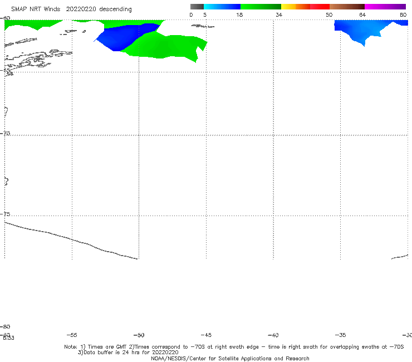Click the "-75" latitude axis label
This screenshot has height=362, width=412.
tap(5, 214)
